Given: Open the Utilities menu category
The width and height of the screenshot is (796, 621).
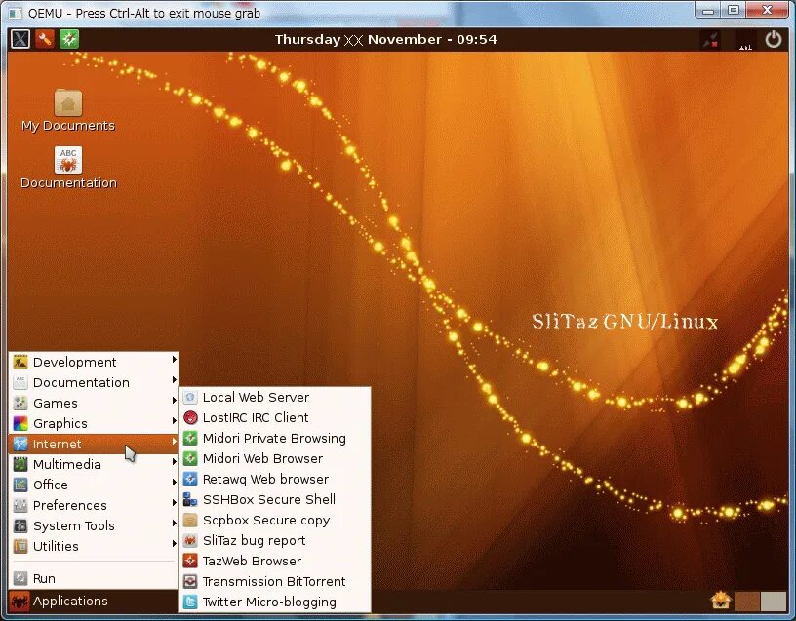Looking at the screenshot, I should (94, 546).
